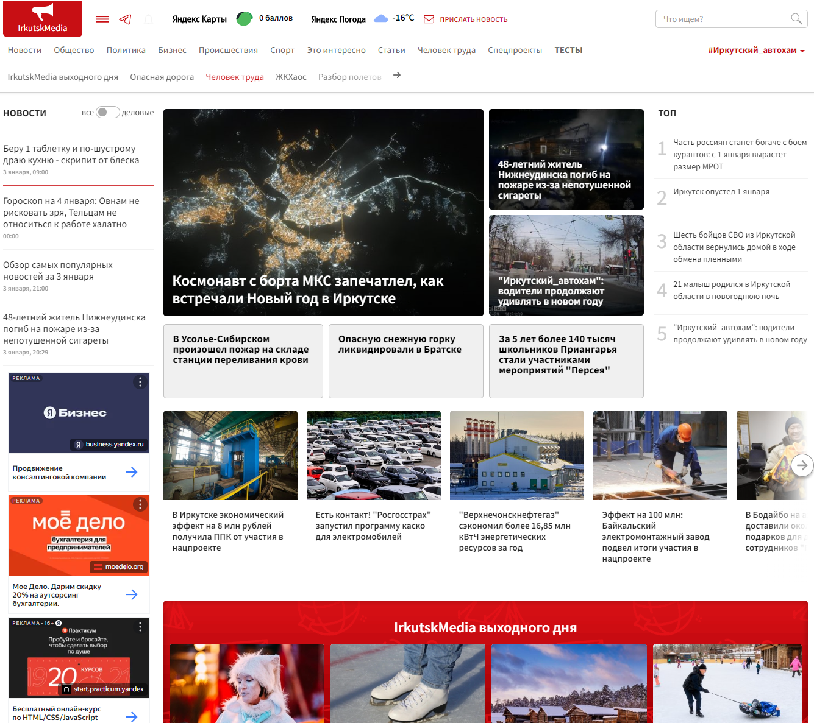
Task: Expand the #Иркутский_автохам dropdown
Action: (756, 51)
